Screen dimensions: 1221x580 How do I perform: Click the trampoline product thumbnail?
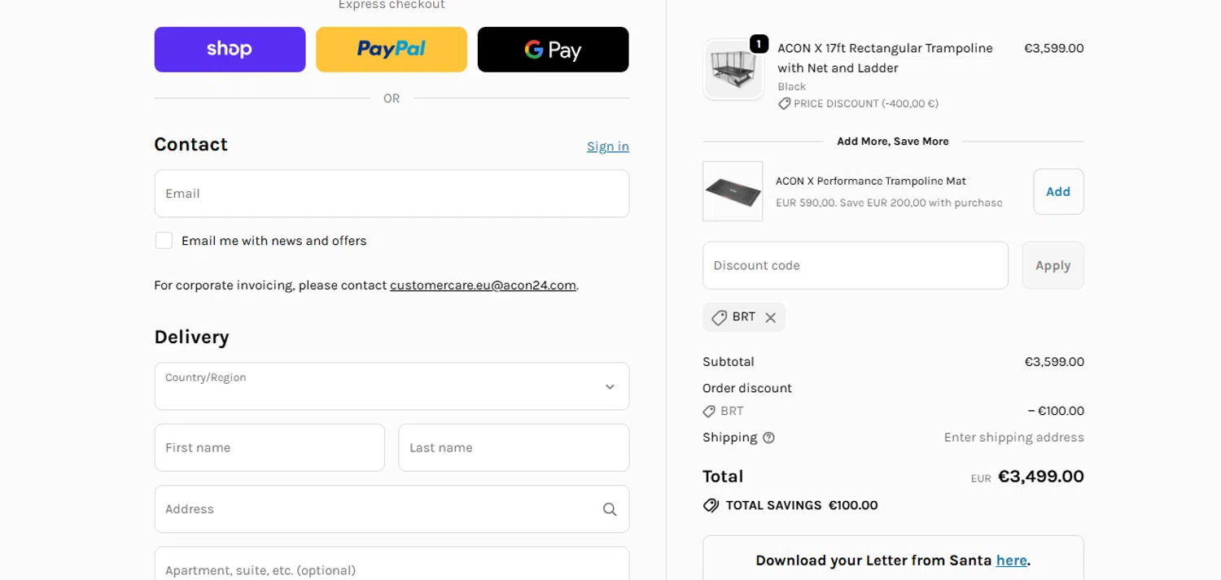[733, 71]
